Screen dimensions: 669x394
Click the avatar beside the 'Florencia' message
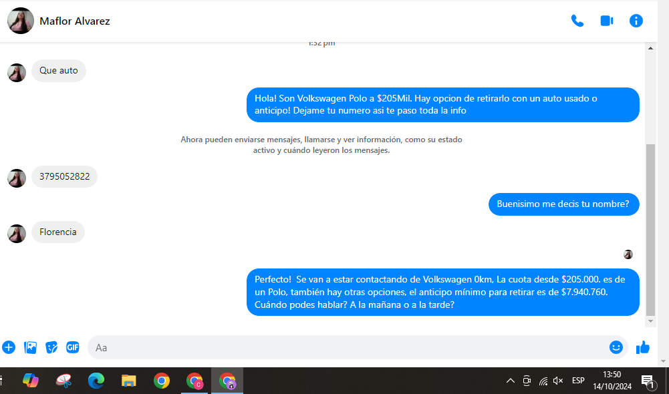coord(17,233)
